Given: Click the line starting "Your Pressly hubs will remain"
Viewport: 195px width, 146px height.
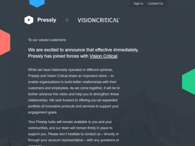Looking at the screenshot, I should 70,122.
